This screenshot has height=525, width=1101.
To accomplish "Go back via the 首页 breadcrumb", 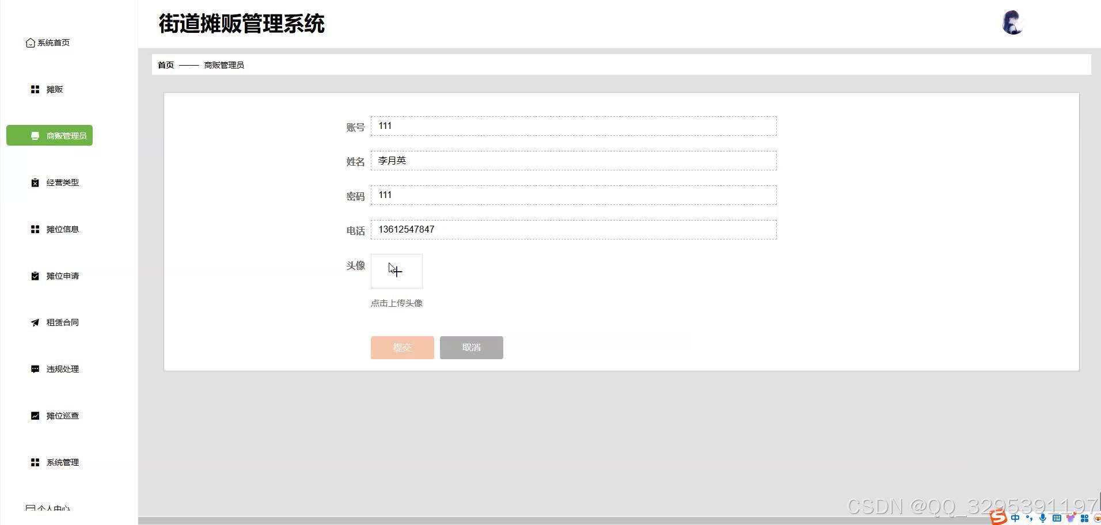I will click(x=165, y=64).
